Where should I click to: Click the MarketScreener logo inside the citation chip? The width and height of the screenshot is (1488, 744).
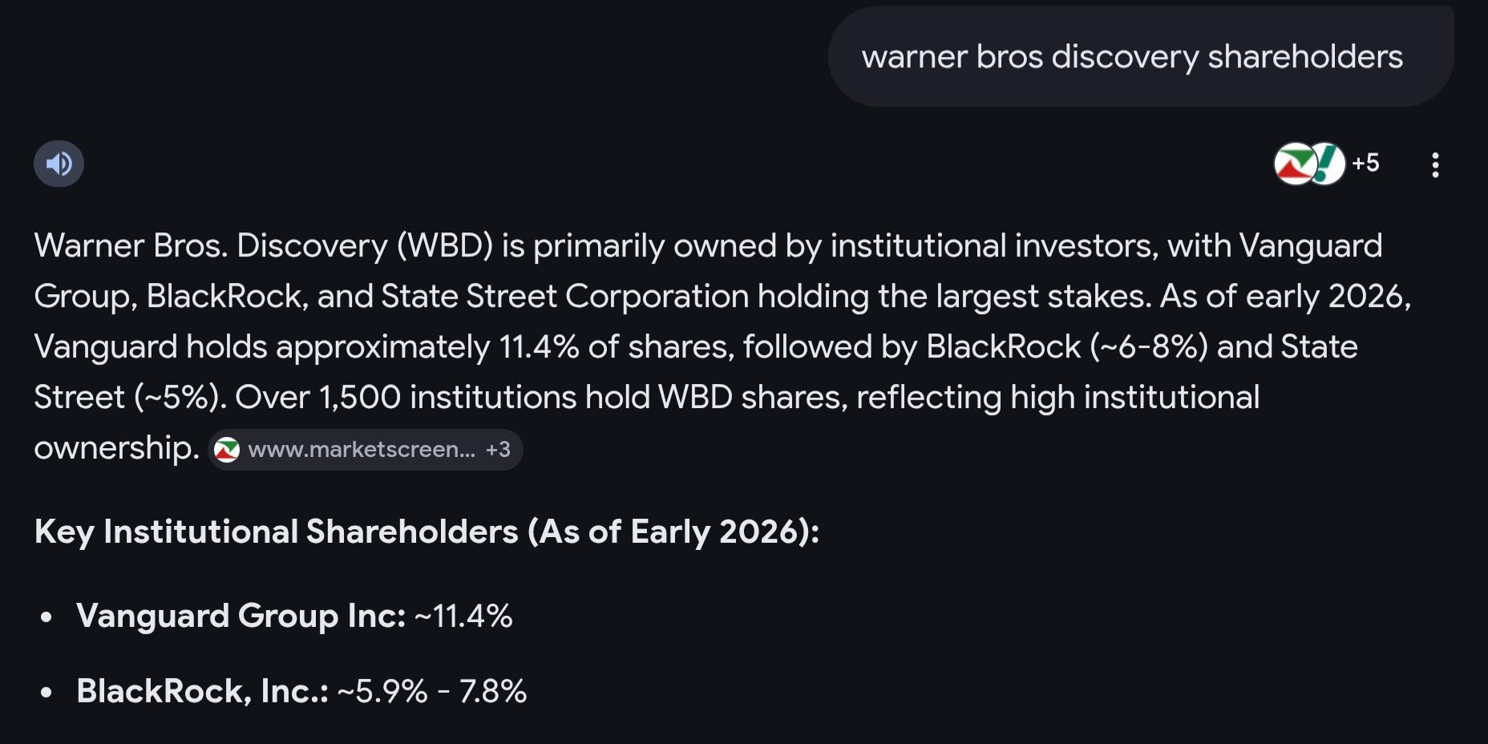pyautogui.click(x=227, y=450)
